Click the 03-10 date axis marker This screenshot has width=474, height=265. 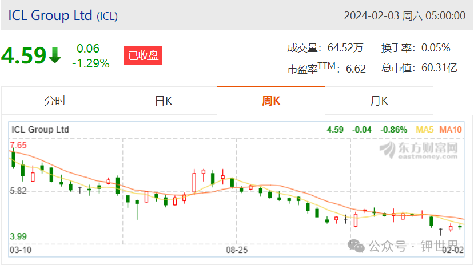[x=21, y=250]
